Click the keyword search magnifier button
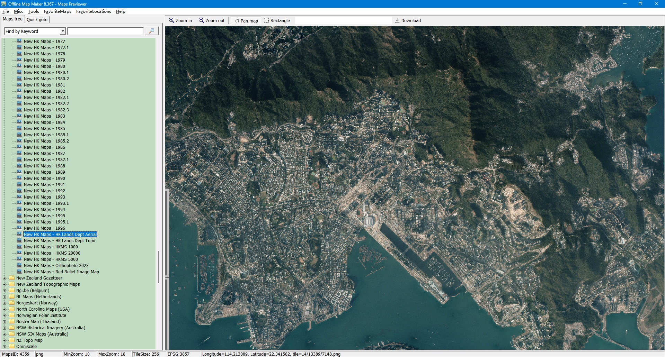The image size is (665, 357). [151, 31]
